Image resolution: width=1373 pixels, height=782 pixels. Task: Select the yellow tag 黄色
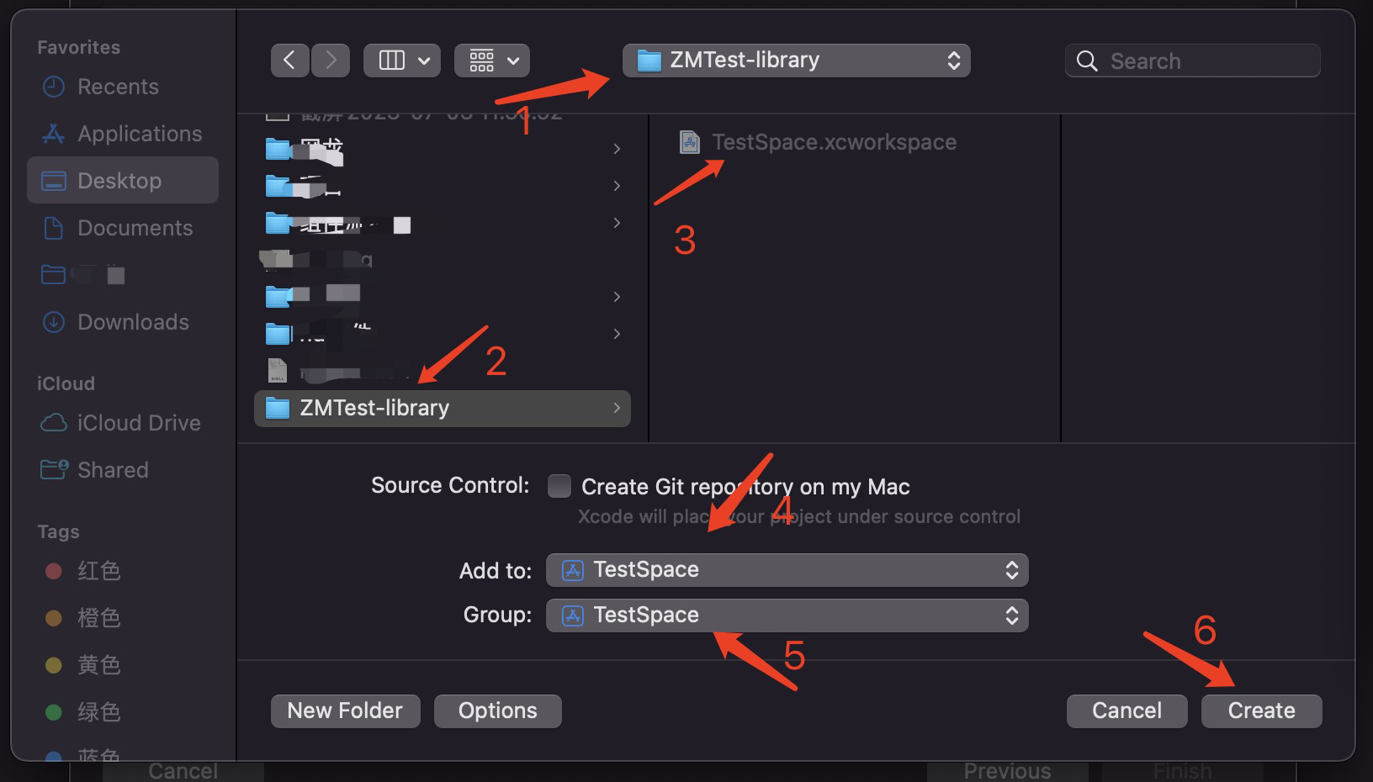pyautogui.click(x=98, y=665)
